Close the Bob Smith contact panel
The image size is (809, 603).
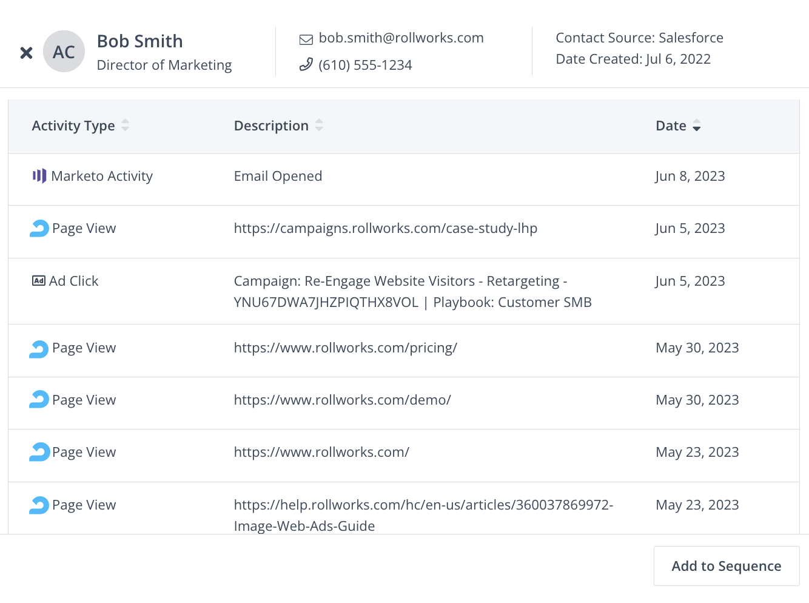click(26, 53)
